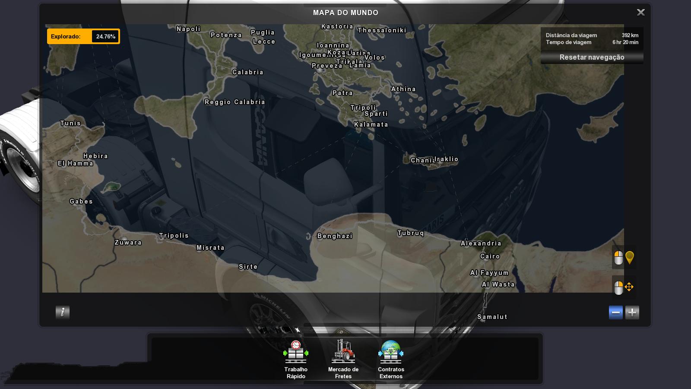
Task: Click the Cairo city label
Action: tap(490, 256)
